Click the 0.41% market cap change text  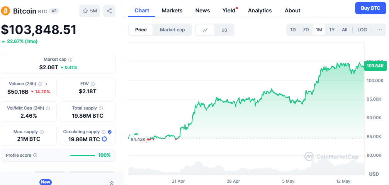71,67
